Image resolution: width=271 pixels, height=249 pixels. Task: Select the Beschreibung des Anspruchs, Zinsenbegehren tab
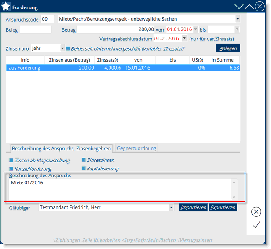(x=61, y=149)
